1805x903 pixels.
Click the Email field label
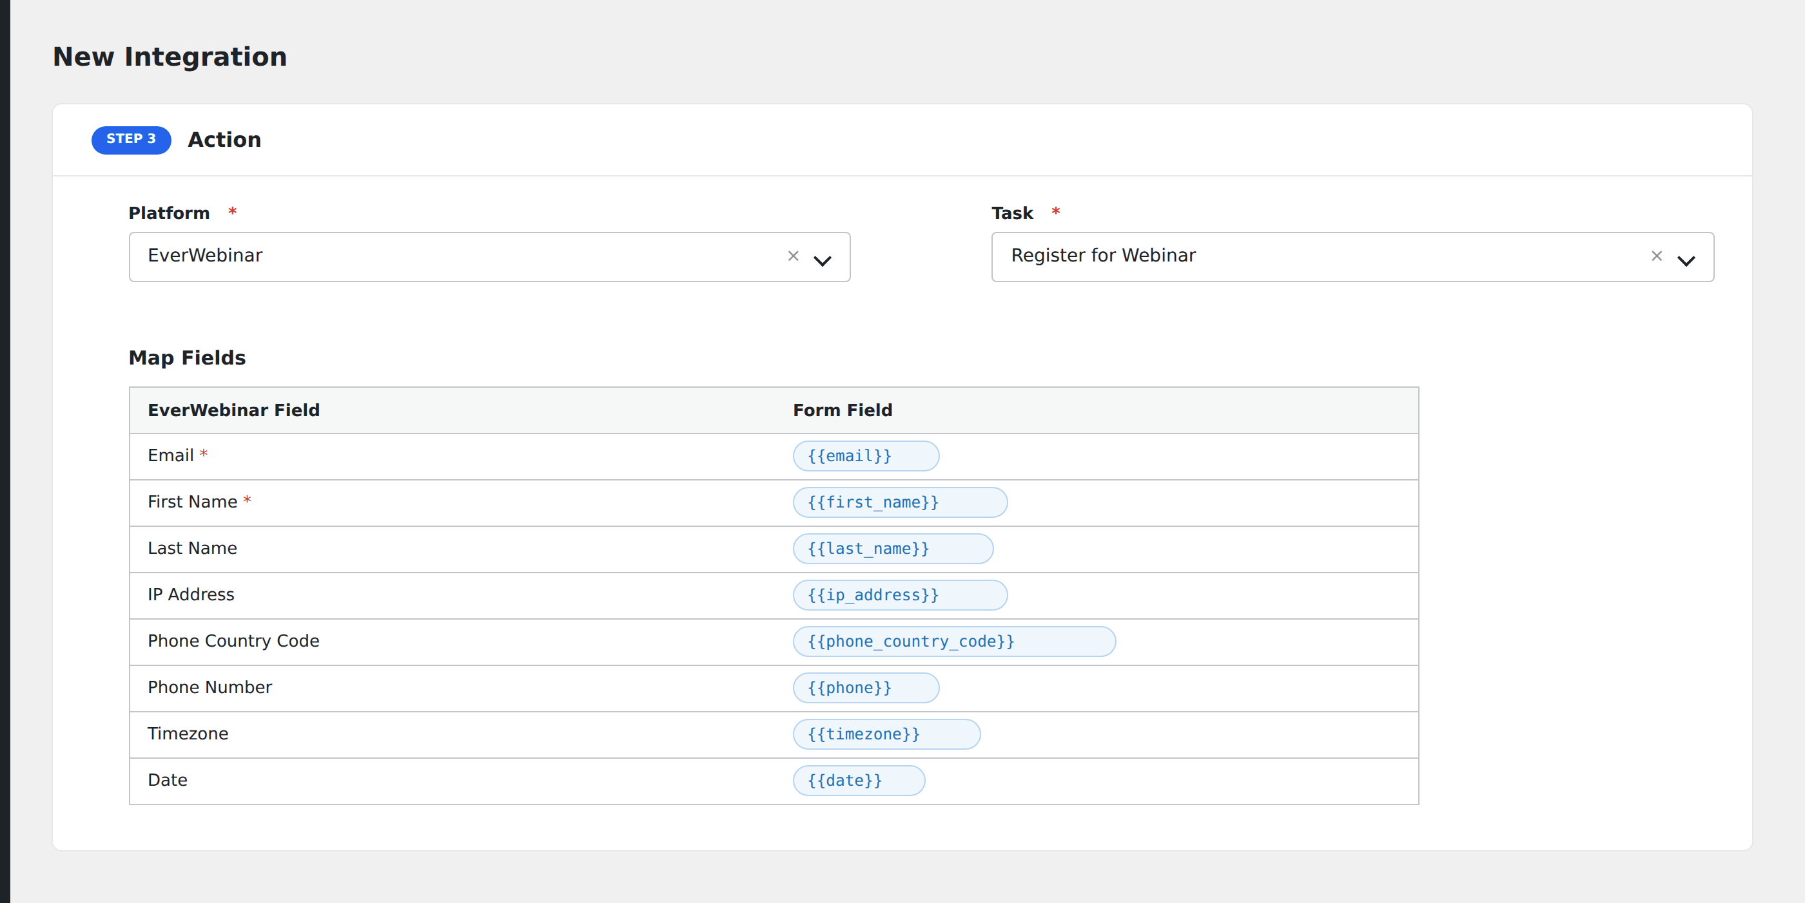pos(170,456)
